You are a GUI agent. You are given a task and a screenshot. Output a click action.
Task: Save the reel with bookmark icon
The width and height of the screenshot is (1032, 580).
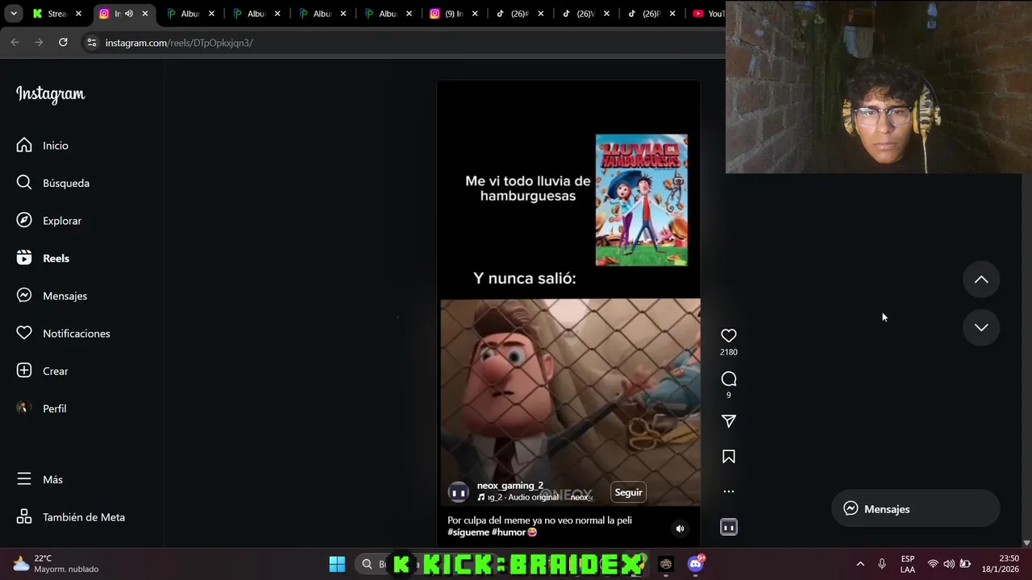[x=728, y=457]
